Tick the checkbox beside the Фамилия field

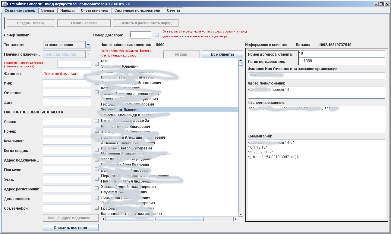96,73
